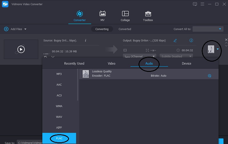Expand the Add Files dropdown arrow
Viewport: 228px width, 144px height.
click(25, 29)
